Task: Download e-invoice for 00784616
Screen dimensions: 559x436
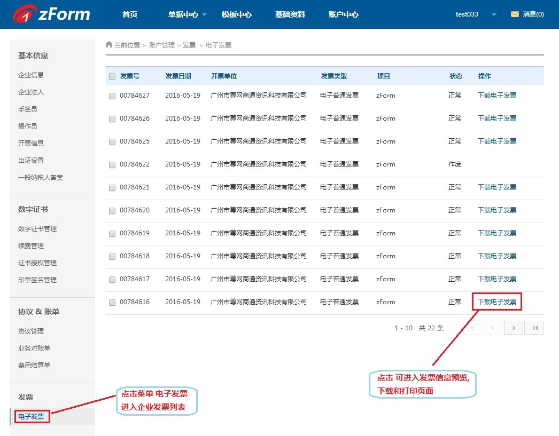Action: (x=497, y=302)
